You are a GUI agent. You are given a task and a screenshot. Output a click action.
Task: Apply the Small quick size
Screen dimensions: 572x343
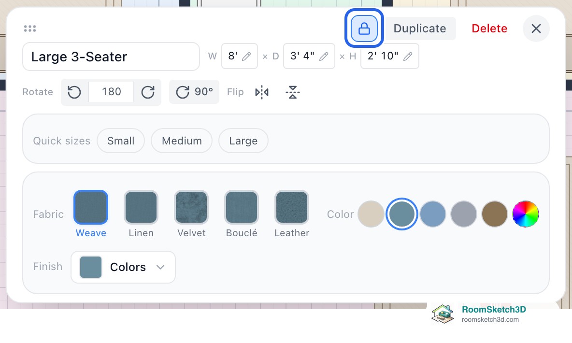[121, 141]
